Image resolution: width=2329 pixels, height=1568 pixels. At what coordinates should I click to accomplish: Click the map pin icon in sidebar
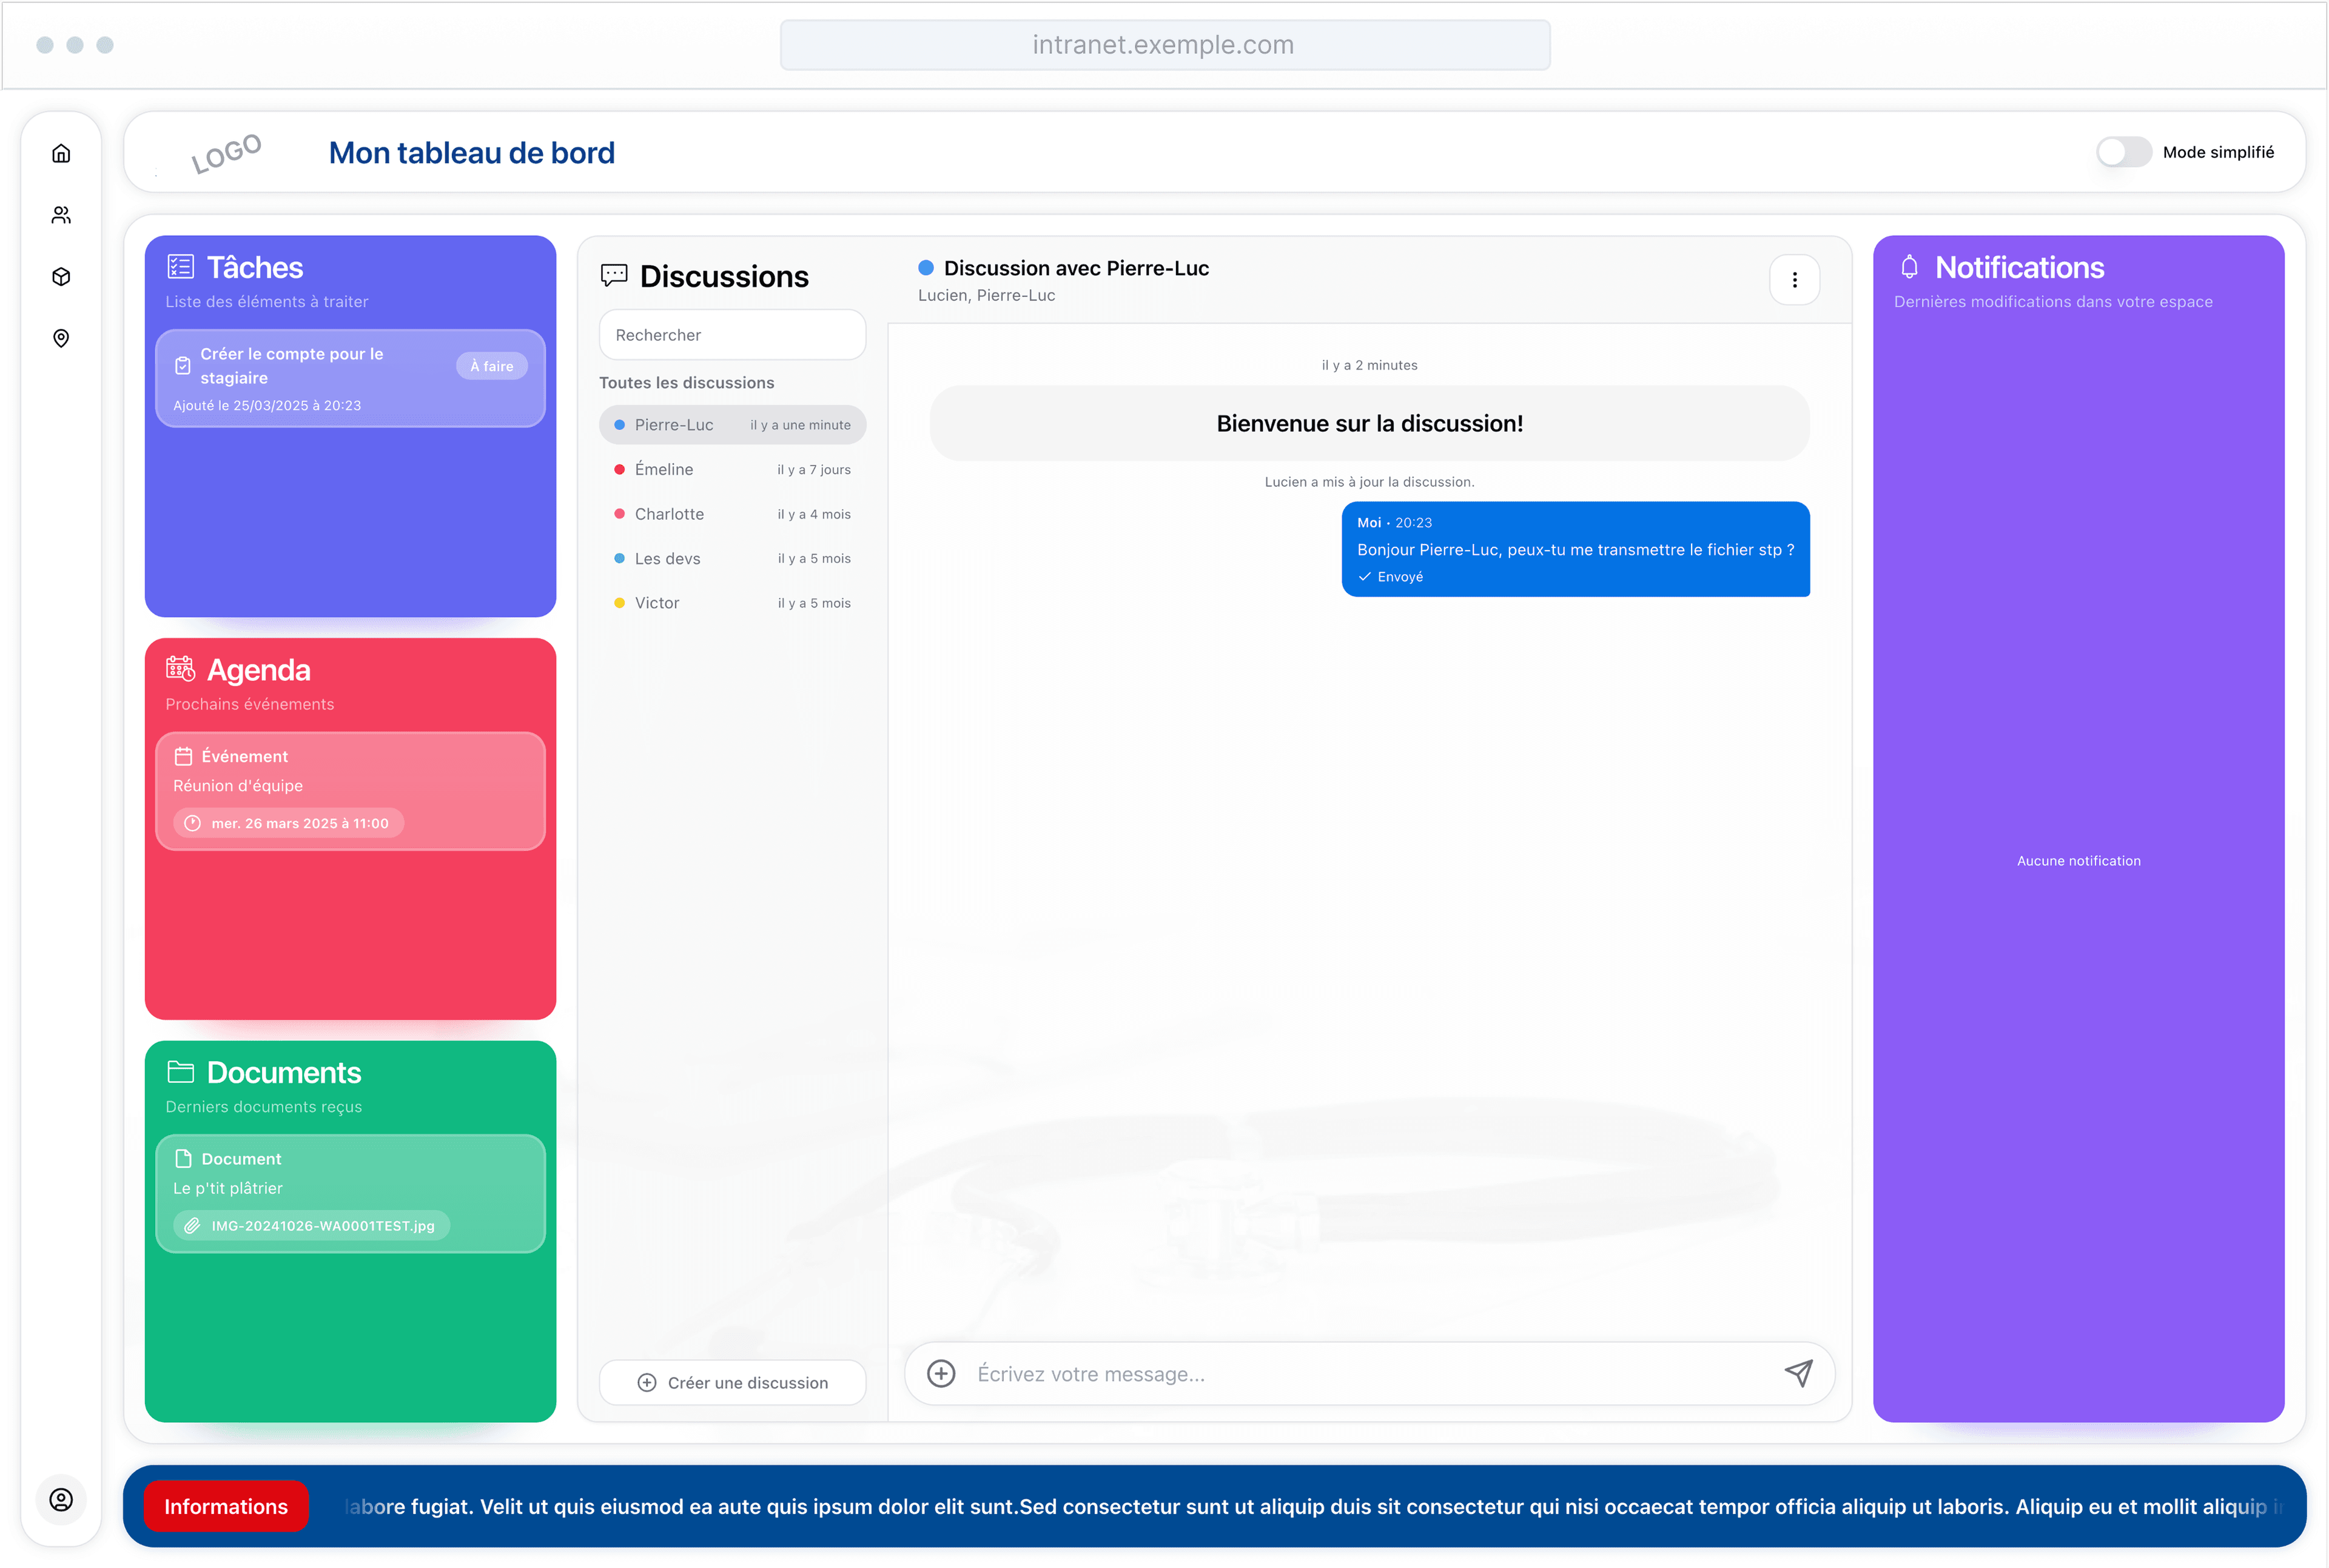coord(61,338)
